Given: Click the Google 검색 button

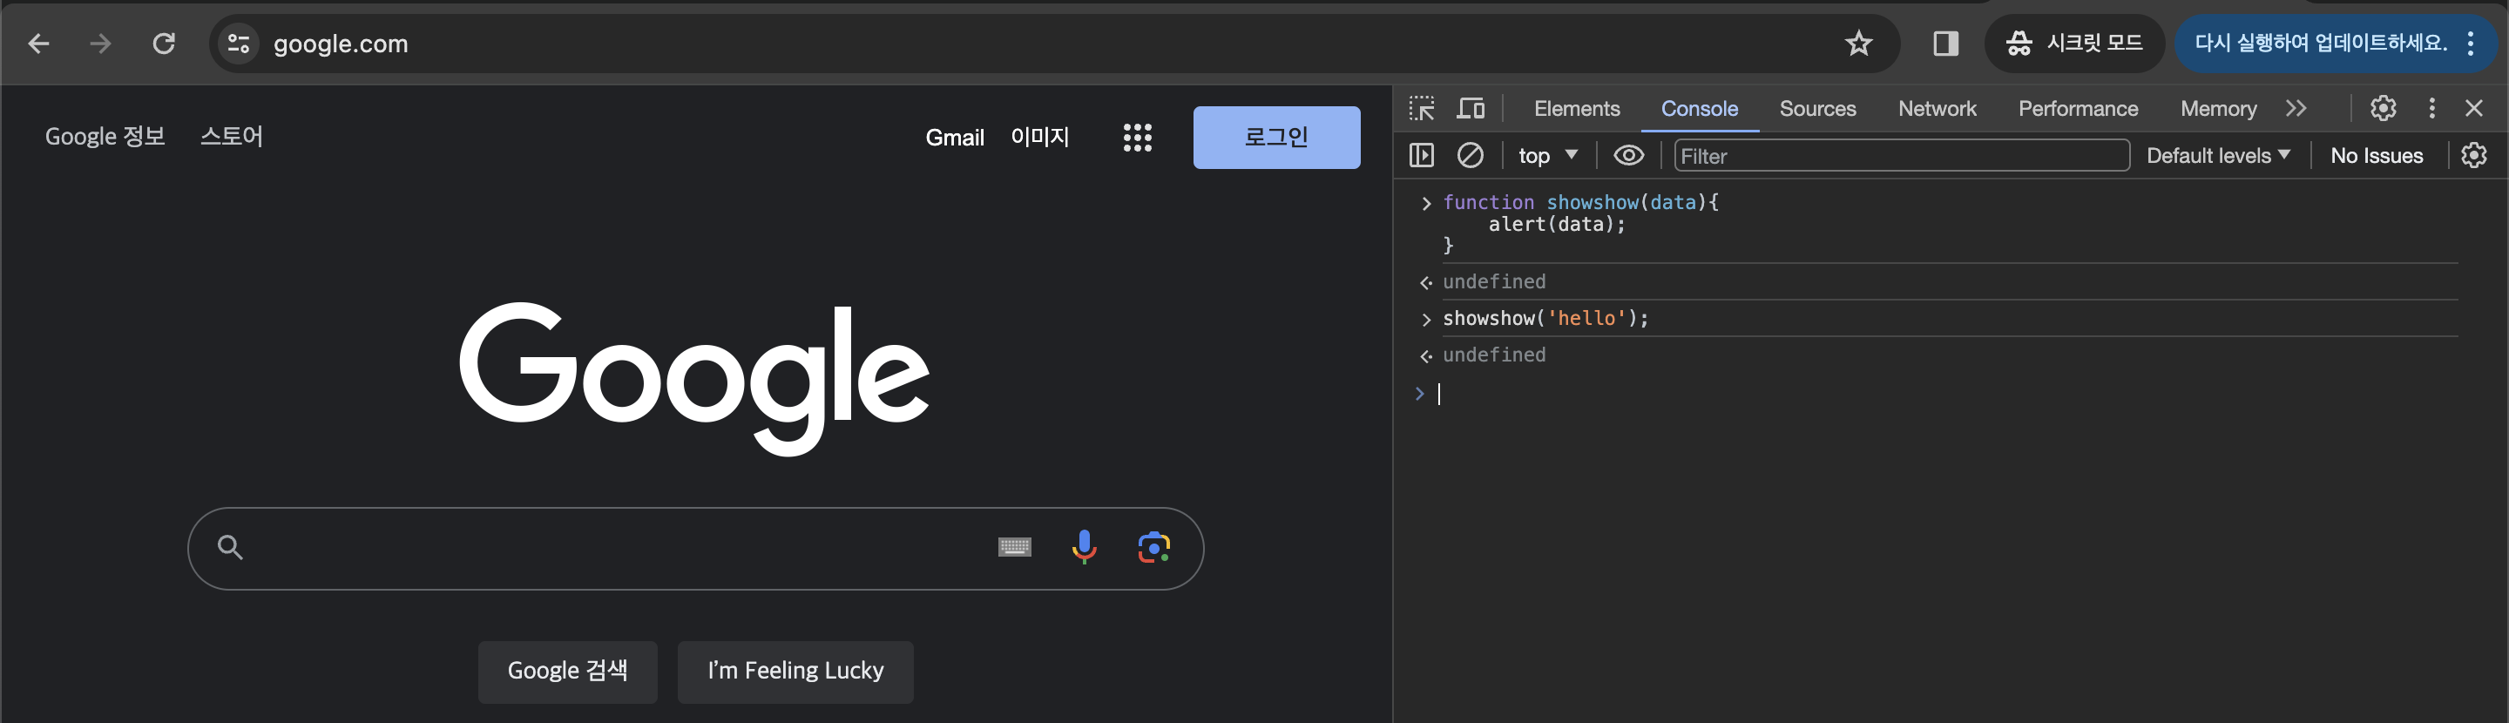Looking at the screenshot, I should (x=567, y=672).
